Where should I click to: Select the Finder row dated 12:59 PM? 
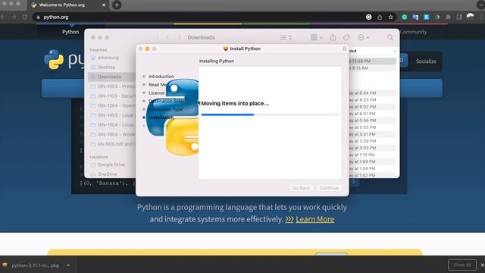372,61
